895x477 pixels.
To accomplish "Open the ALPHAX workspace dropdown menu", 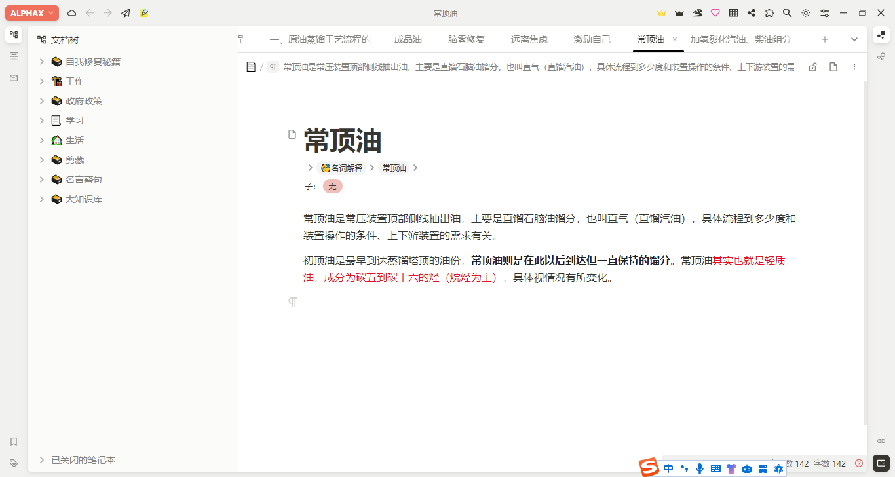I will pyautogui.click(x=32, y=13).
